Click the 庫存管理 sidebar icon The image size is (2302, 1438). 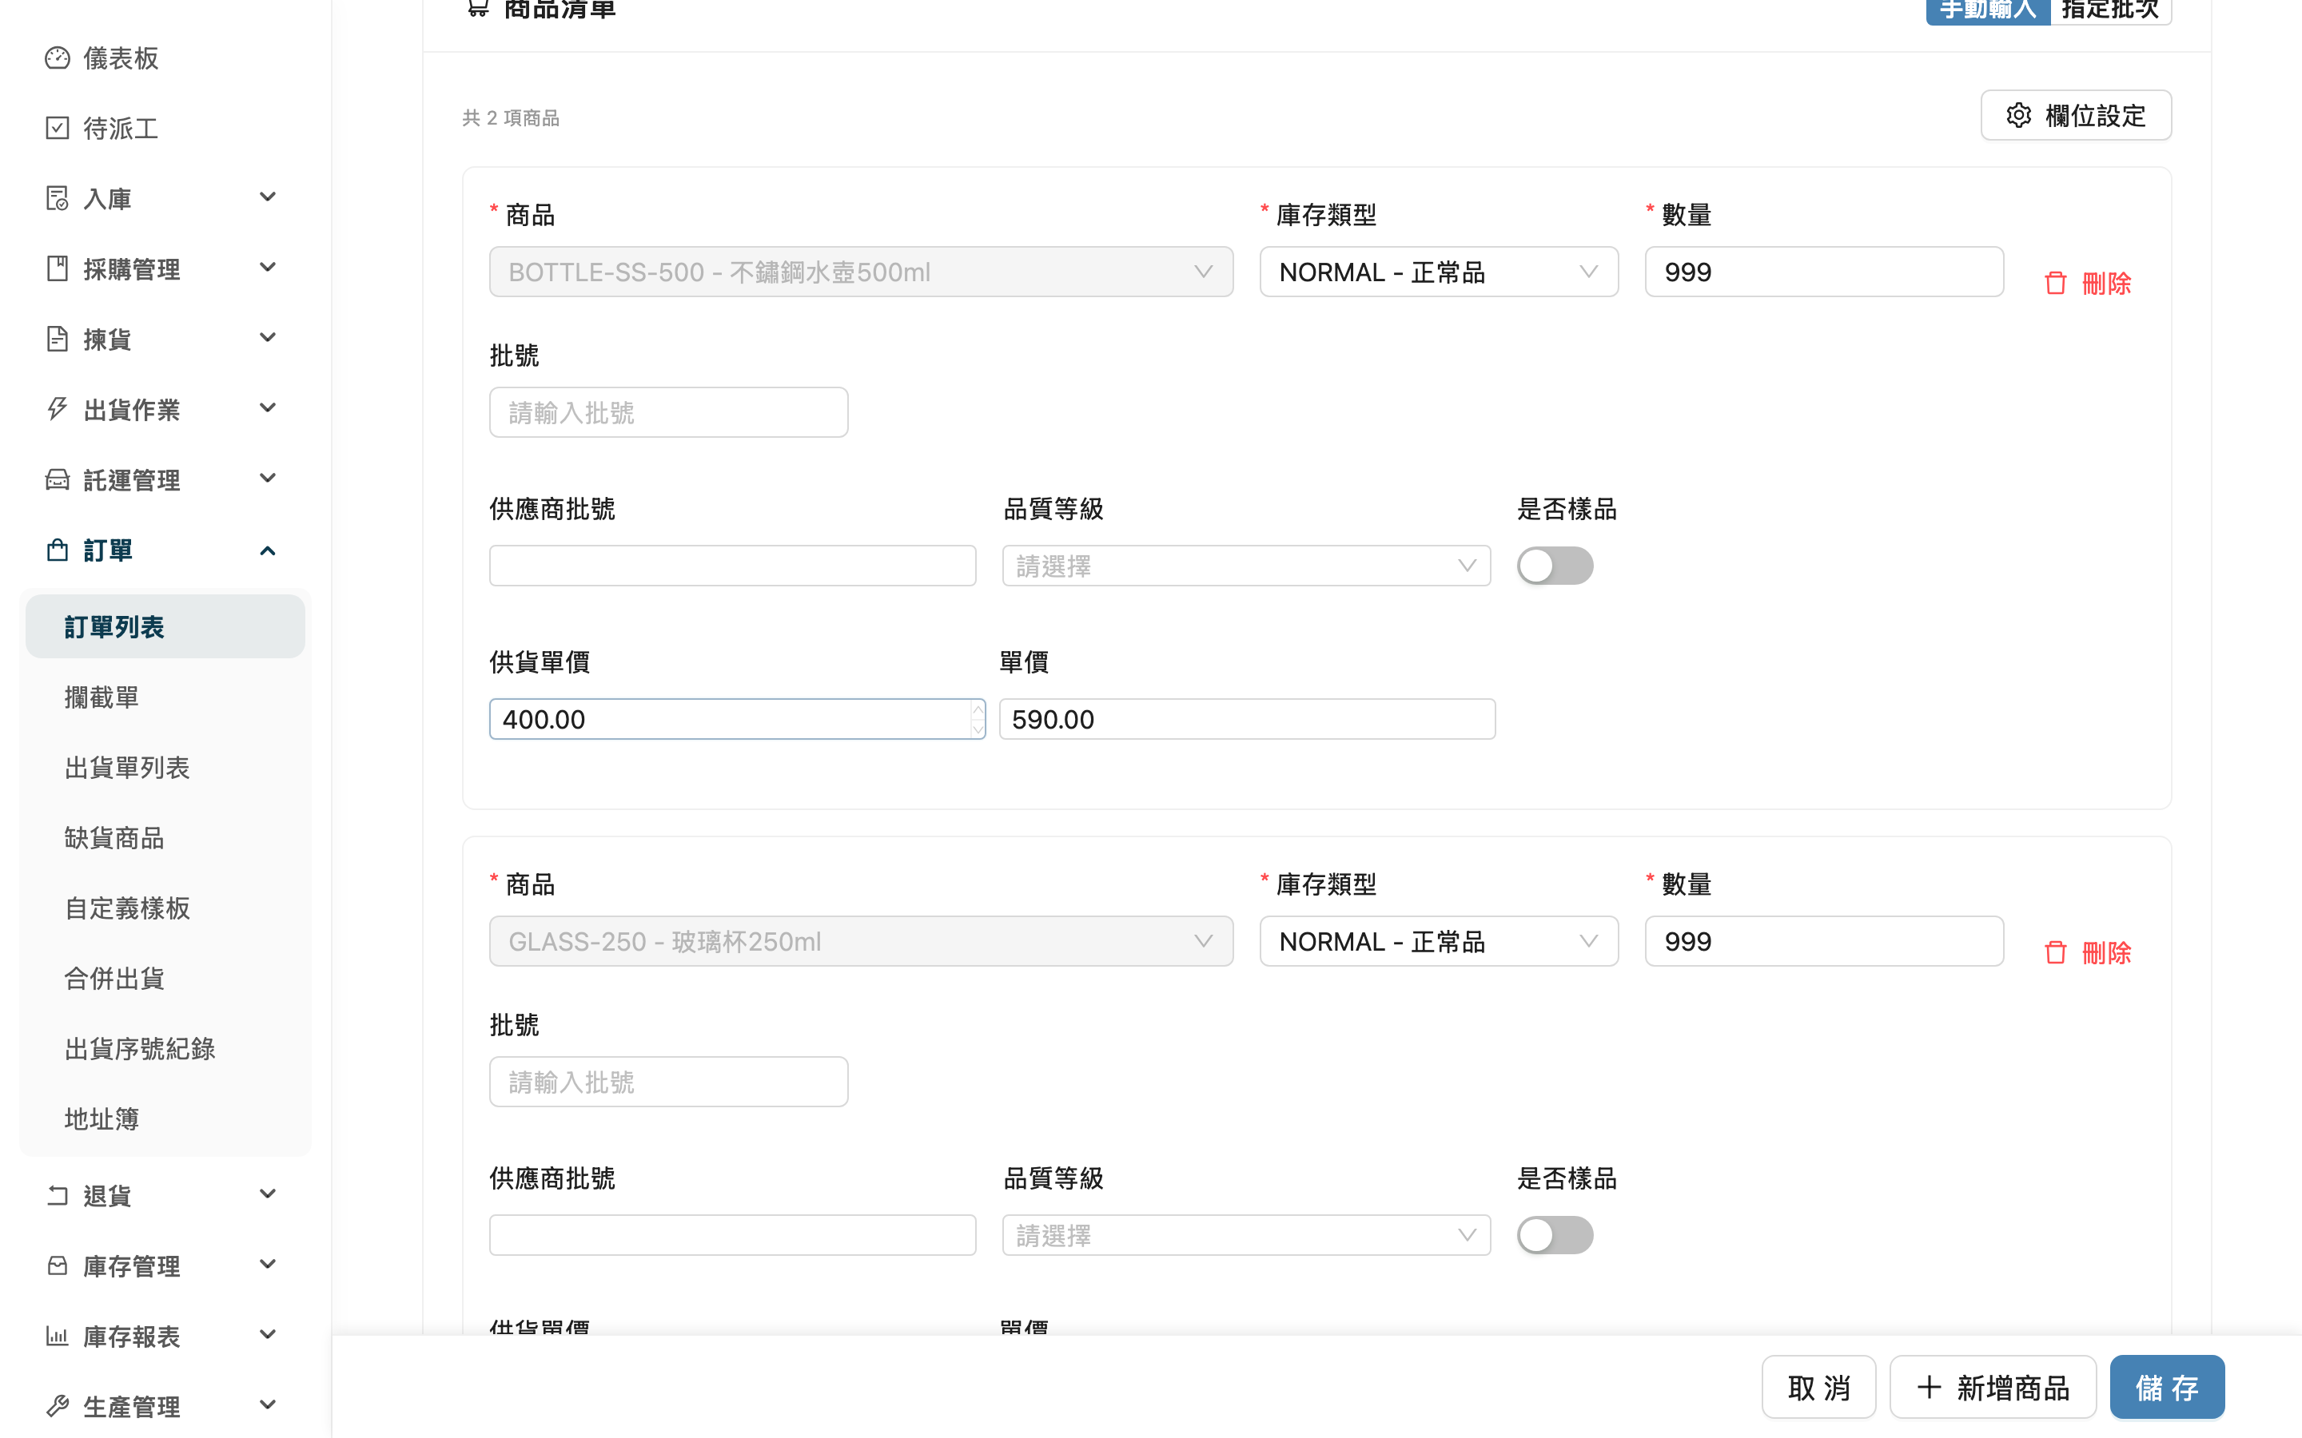click(57, 1266)
